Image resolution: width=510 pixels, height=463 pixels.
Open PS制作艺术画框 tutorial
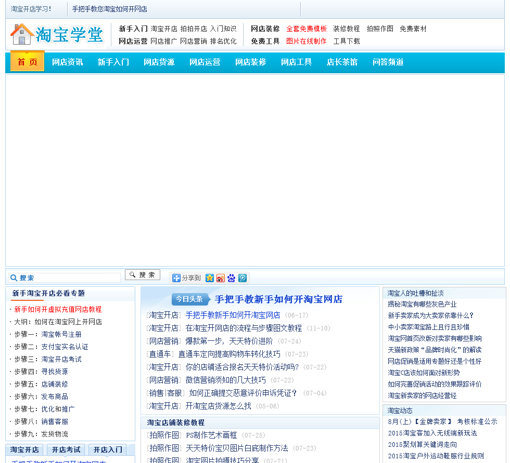(211, 435)
